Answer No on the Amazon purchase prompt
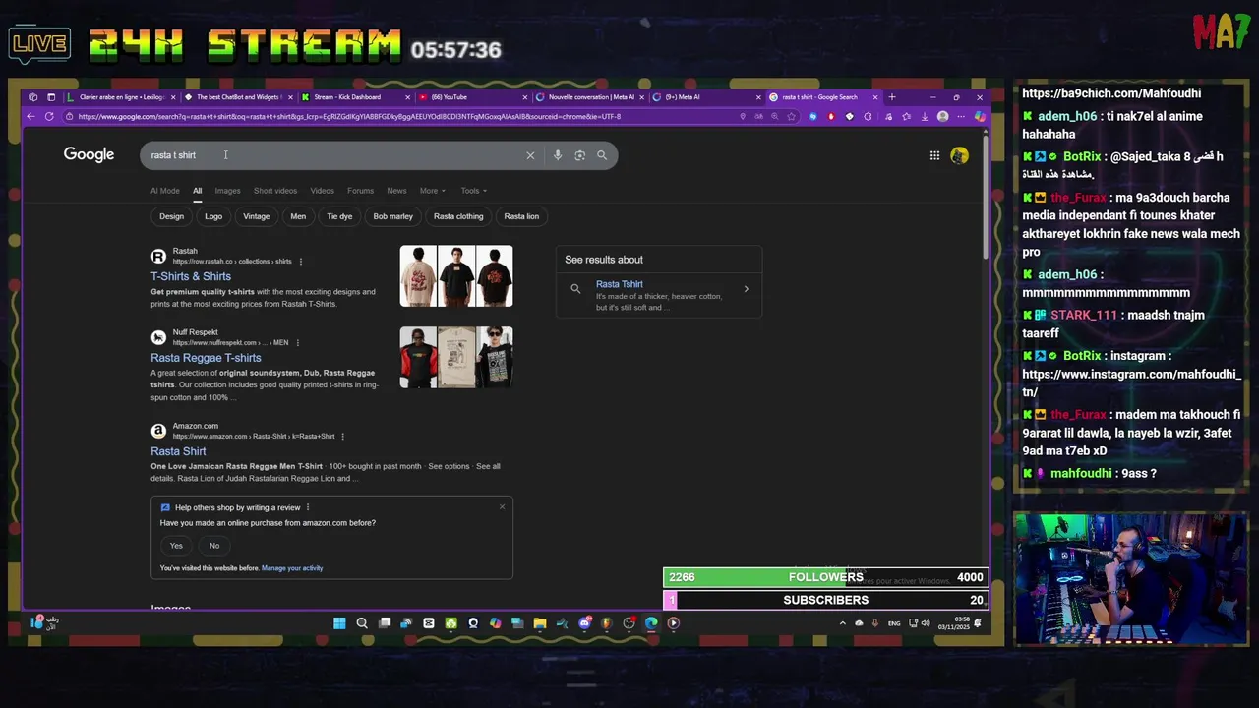The image size is (1259, 708). pyautogui.click(x=214, y=546)
